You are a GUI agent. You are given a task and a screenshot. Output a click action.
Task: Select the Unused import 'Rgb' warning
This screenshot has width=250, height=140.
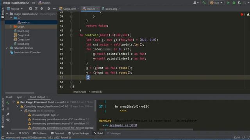43,115
